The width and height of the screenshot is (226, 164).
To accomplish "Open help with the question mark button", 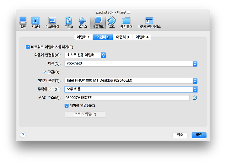I will point(23,135).
